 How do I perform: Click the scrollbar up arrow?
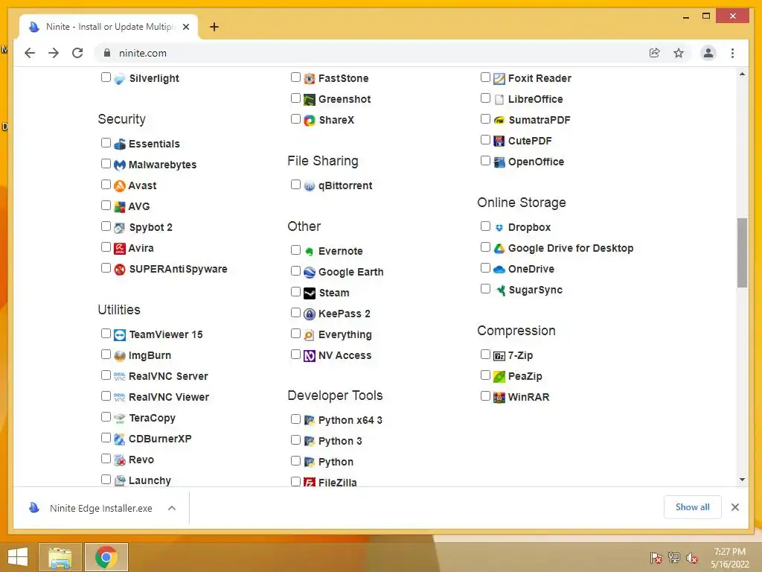click(742, 74)
